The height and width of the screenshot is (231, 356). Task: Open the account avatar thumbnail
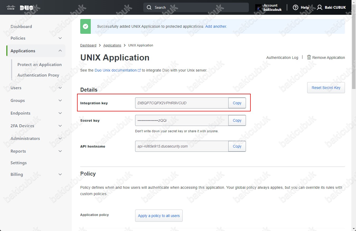coord(258,7)
